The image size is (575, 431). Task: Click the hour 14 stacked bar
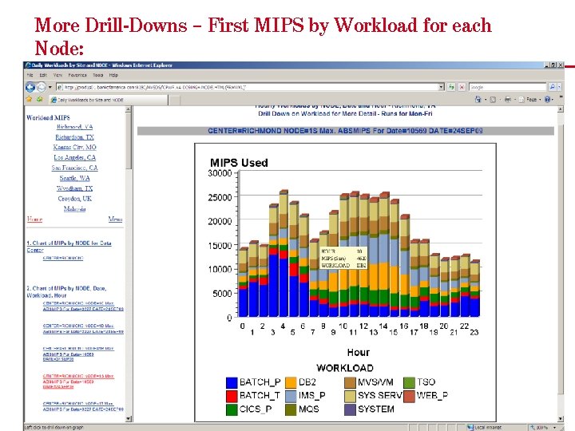click(384, 255)
